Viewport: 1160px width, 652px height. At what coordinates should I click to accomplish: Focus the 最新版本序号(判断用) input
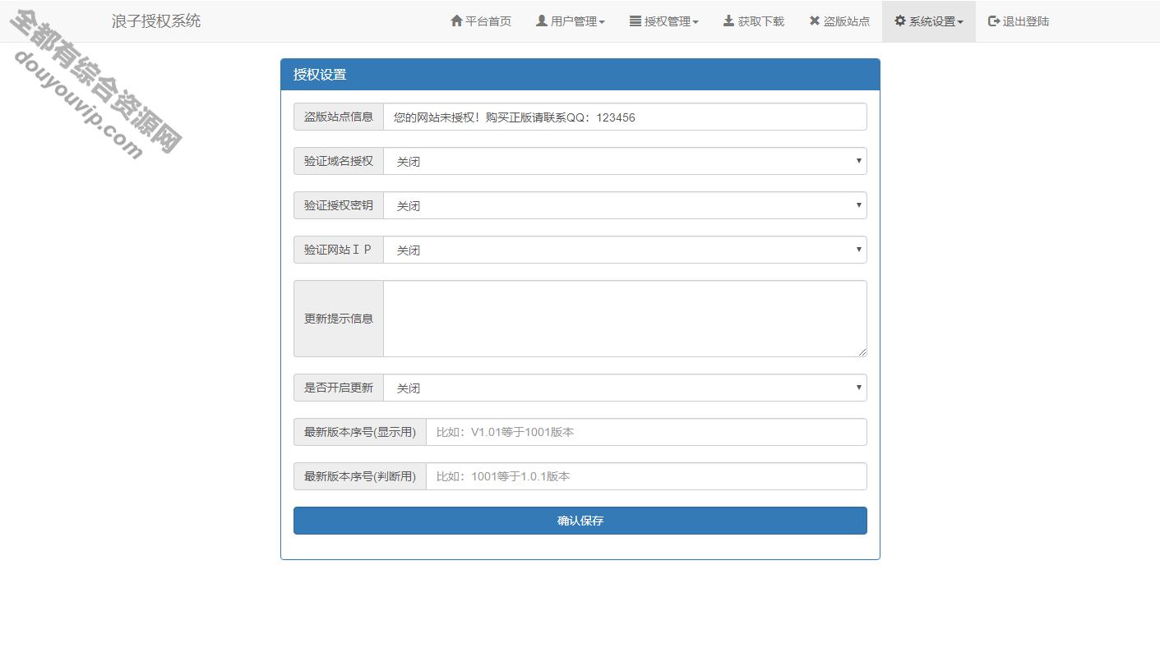[x=646, y=476]
